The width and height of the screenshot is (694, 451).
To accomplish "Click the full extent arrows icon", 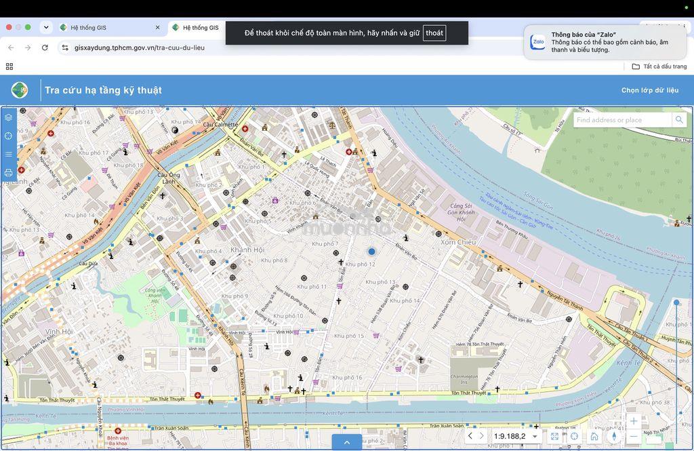I will coord(554,436).
